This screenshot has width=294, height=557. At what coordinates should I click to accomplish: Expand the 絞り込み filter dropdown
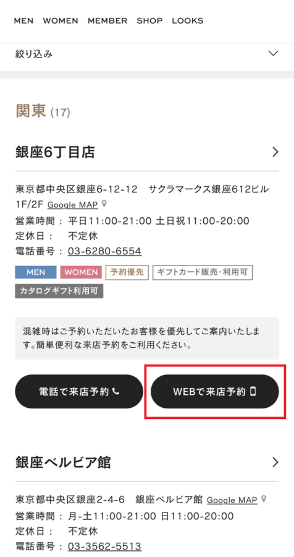[x=147, y=54]
